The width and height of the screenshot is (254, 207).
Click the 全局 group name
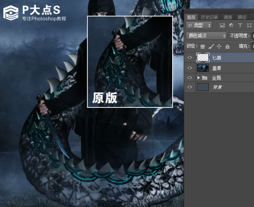coord(216,78)
